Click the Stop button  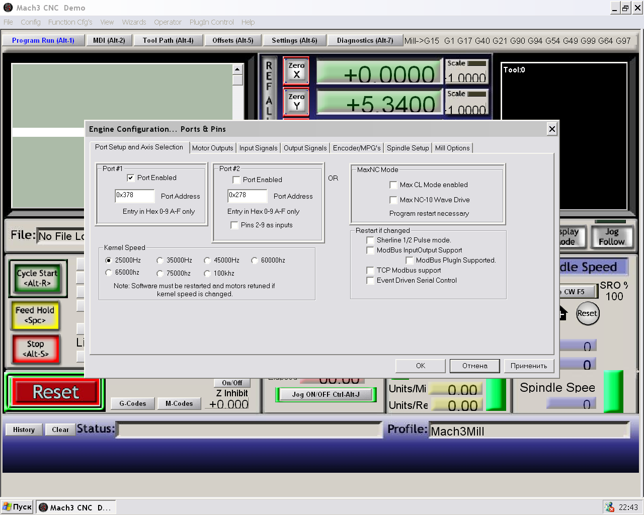tap(35, 349)
